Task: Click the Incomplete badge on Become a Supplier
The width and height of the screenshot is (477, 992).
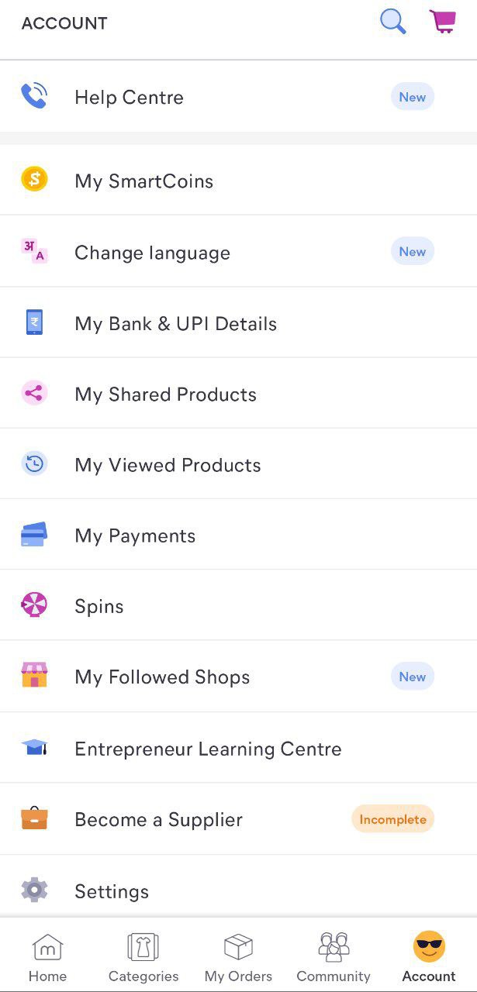Action: point(392,818)
